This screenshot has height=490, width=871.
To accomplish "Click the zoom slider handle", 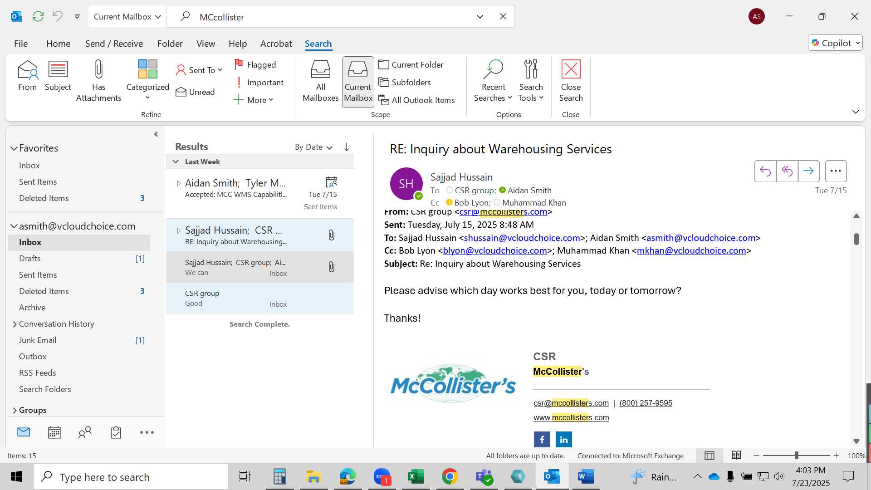I will [x=796, y=456].
